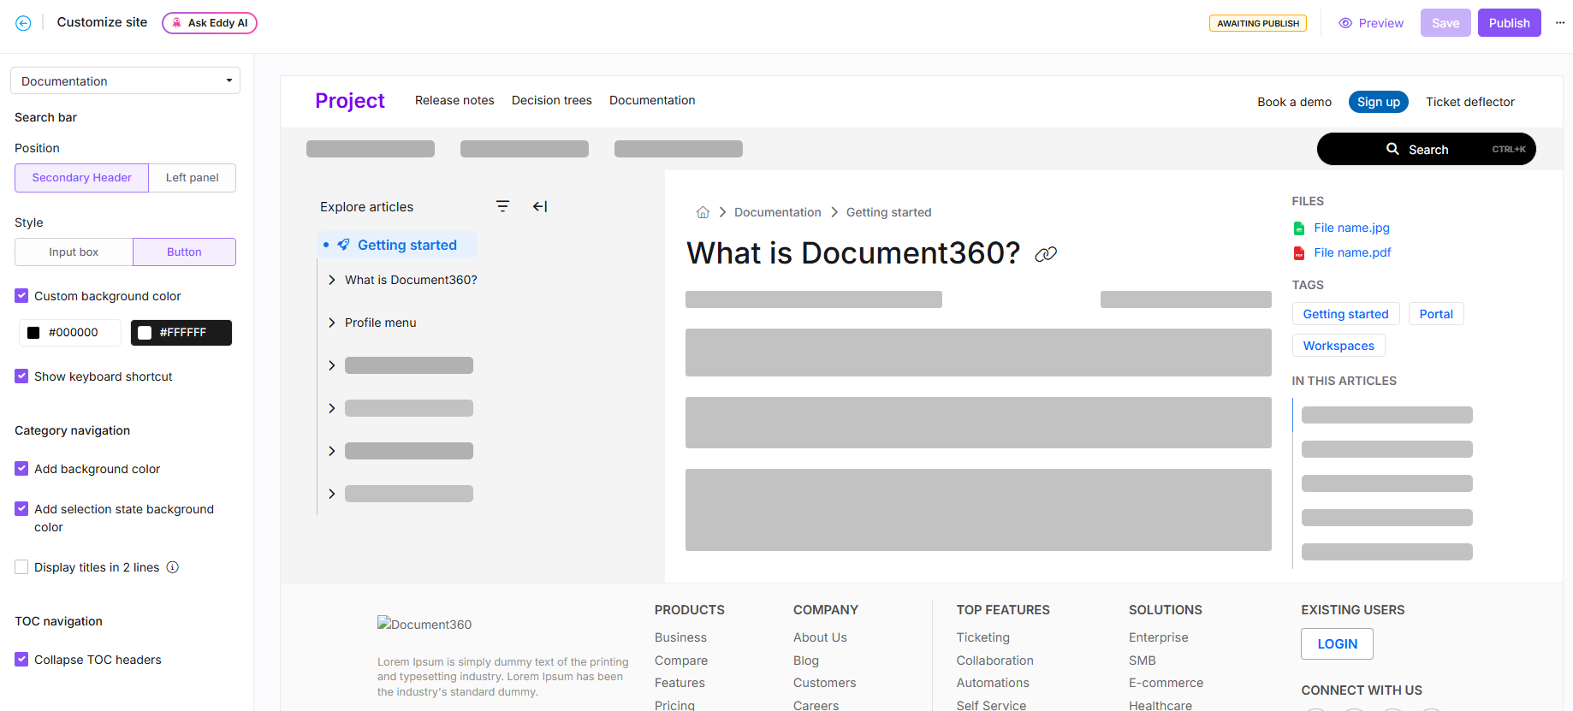
Task: Select Secondary Header position option
Action: click(x=82, y=178)
